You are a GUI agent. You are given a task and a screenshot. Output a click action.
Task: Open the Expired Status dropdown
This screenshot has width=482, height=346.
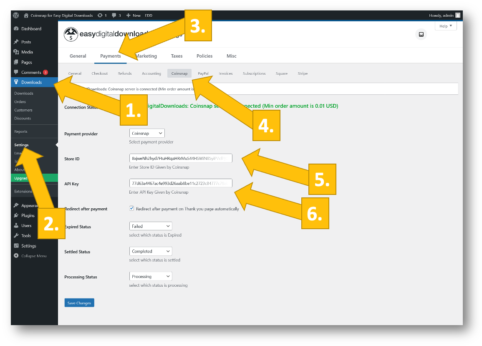[x=151, y=226]
